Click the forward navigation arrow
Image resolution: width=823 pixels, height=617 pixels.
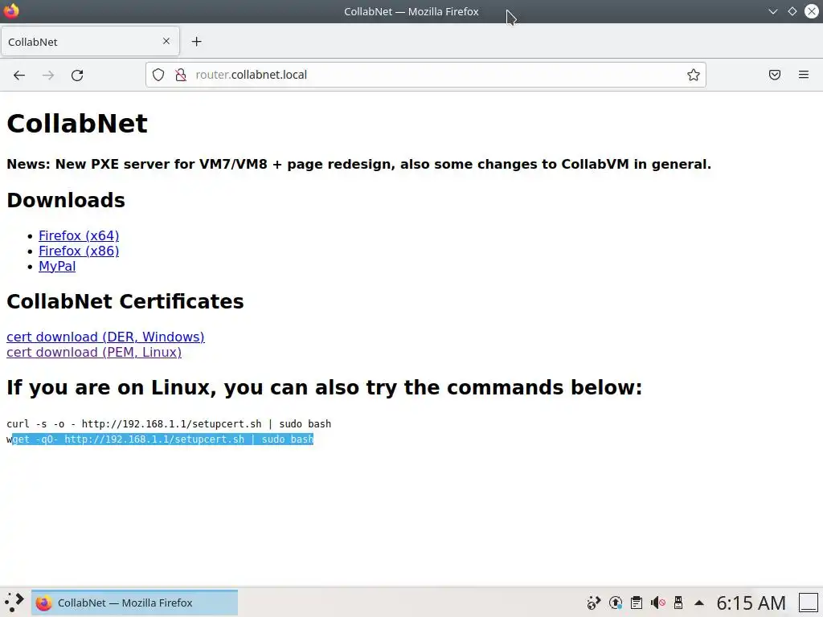click(x=48, y=75)
